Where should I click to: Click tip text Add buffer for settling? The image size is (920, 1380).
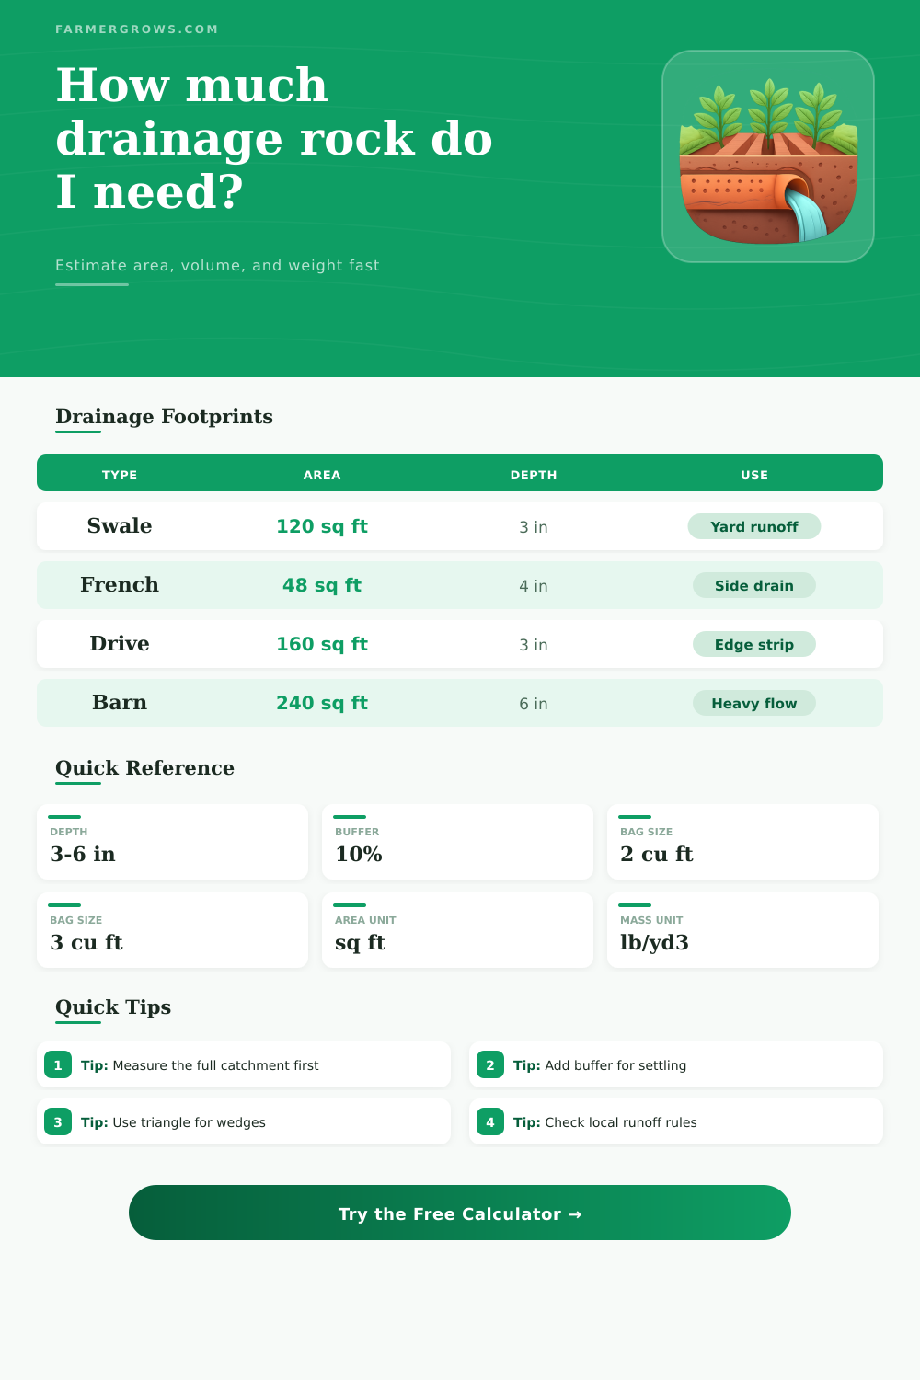tap(615, 1065)
